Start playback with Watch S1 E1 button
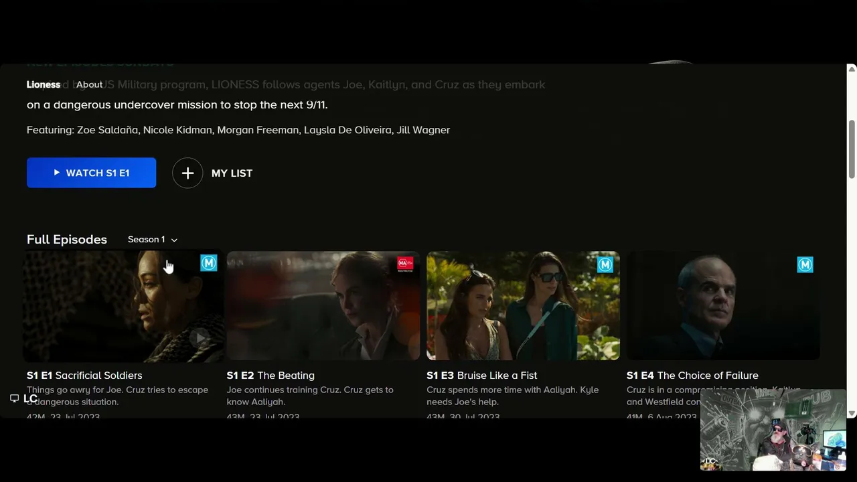This screenshot has width=857, height=482. point(91,173)
